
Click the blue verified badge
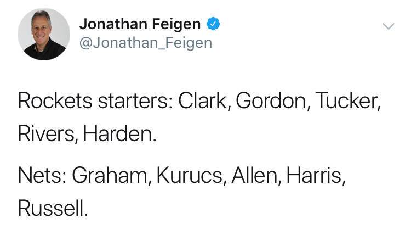coord(213,25)
